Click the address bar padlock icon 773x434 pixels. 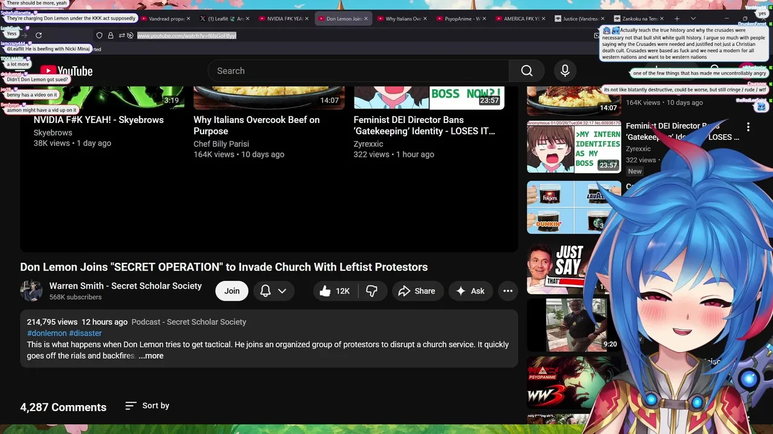pos(111,36)
